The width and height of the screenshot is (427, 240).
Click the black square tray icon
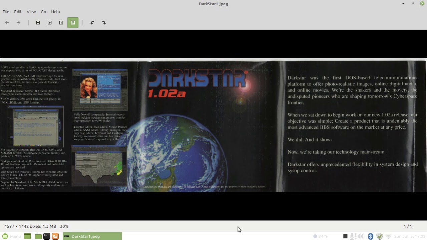345,236
